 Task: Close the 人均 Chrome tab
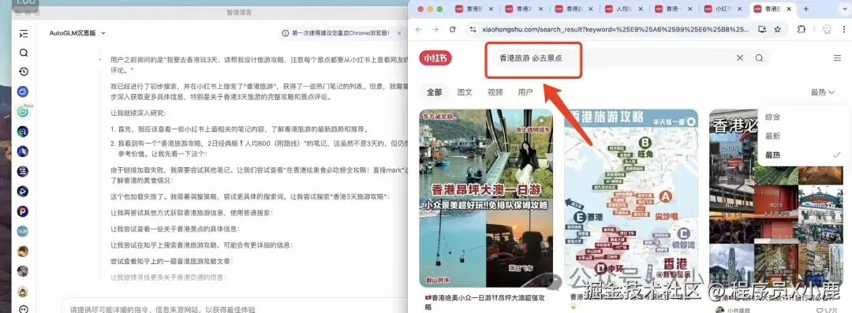641,9
